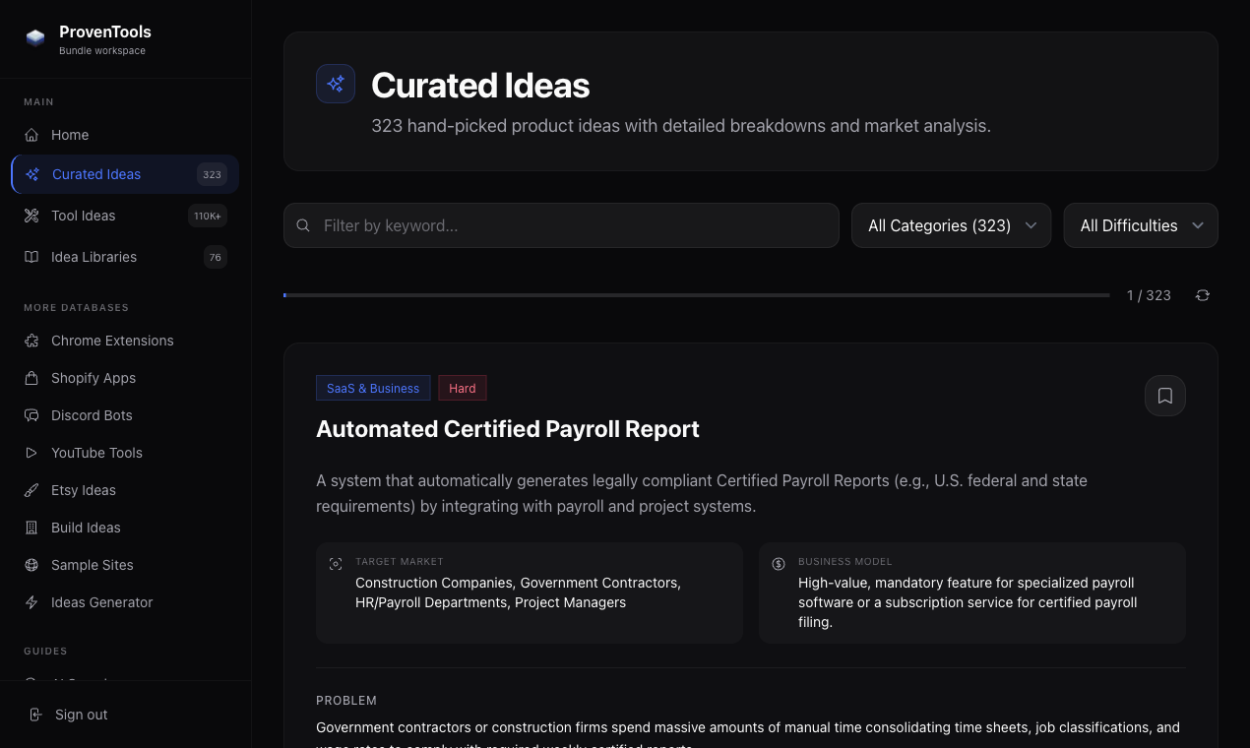The height and width of the screenshot is (748, 1250).
Task: Click the Ideas Generator sparkle icon
Action: (32, 602)
